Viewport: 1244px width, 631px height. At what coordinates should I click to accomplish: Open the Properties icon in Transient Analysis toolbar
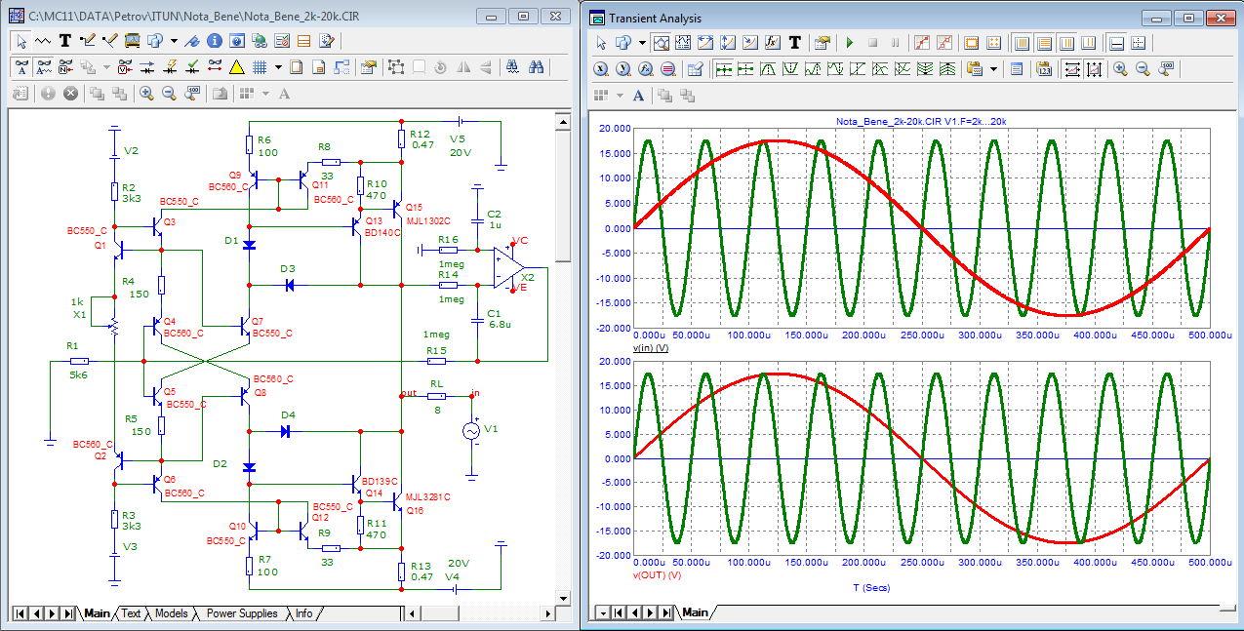coord(822,43)
